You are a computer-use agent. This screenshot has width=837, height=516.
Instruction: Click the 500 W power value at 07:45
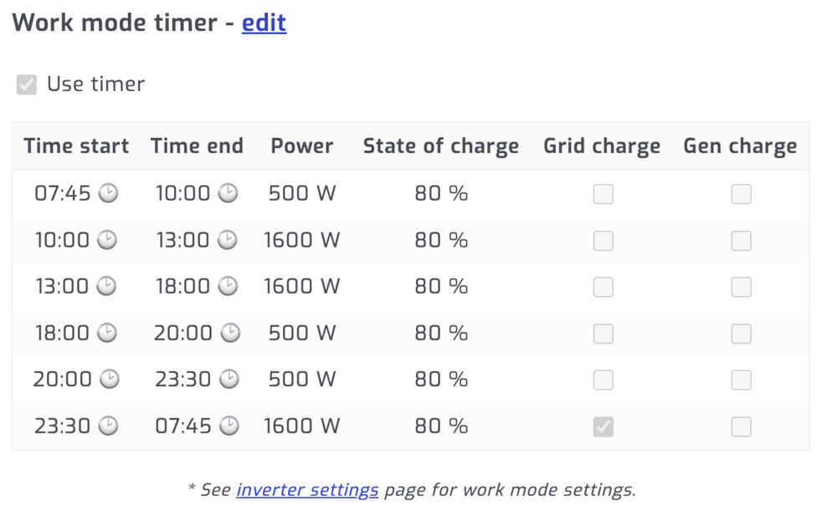click(301, 194)
